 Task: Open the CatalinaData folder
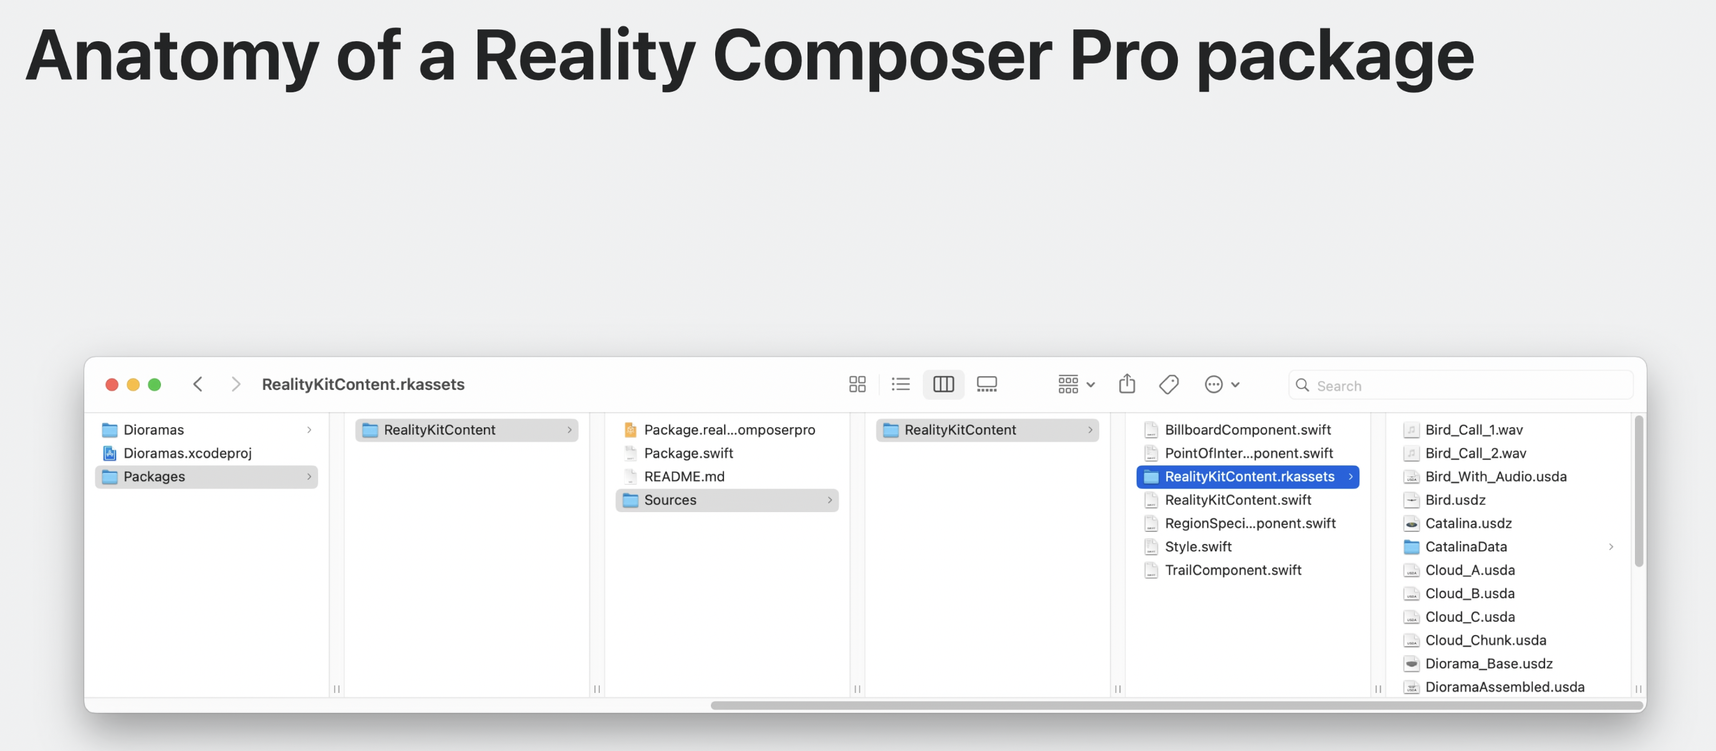[x=1465, y=546]
